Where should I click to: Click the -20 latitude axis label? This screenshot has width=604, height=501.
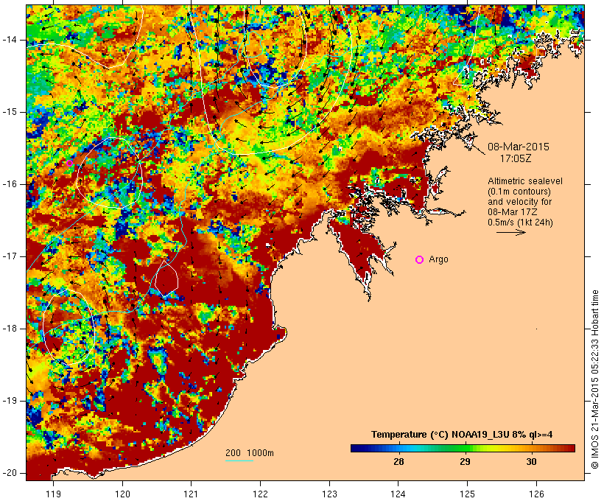10,473
